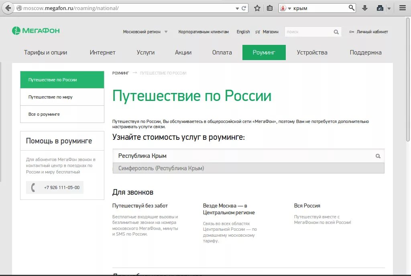Click the magnifier icon in region field
Viewport: 411px width, 276px height.
click(378, 156)
